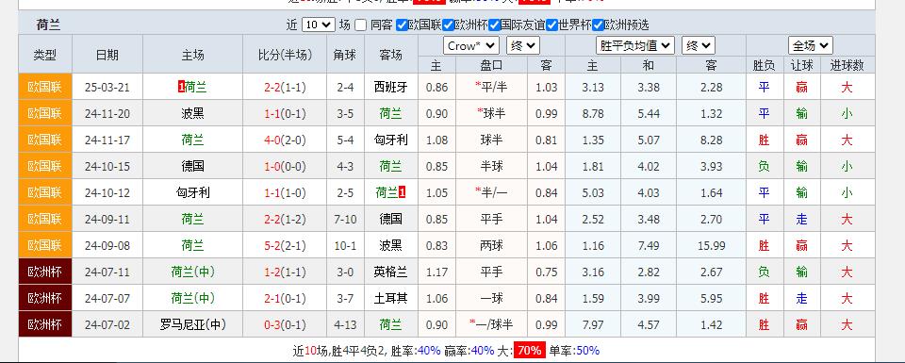Click the handicap *平/半 in the Spain row
905x363 pixels.
coord(491,87)
